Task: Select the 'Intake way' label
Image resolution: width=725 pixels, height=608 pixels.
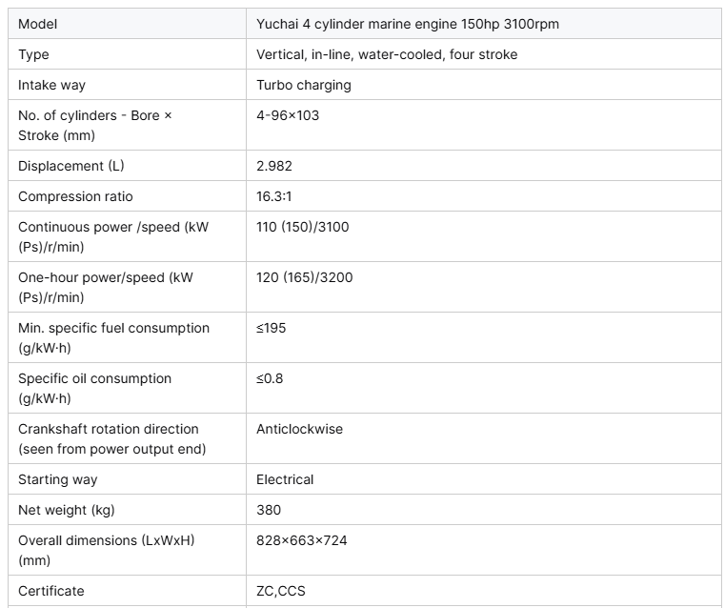Action: 51,85
